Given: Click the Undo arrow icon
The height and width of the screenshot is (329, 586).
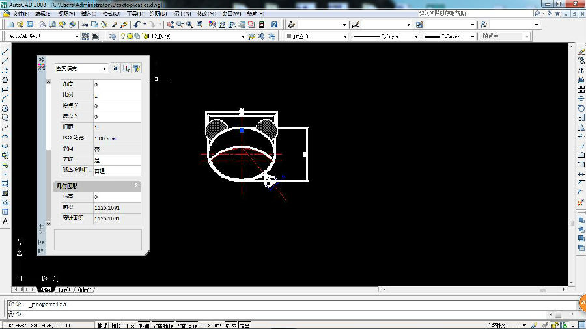Looking at the screenshot, I should tap(138, 25).
